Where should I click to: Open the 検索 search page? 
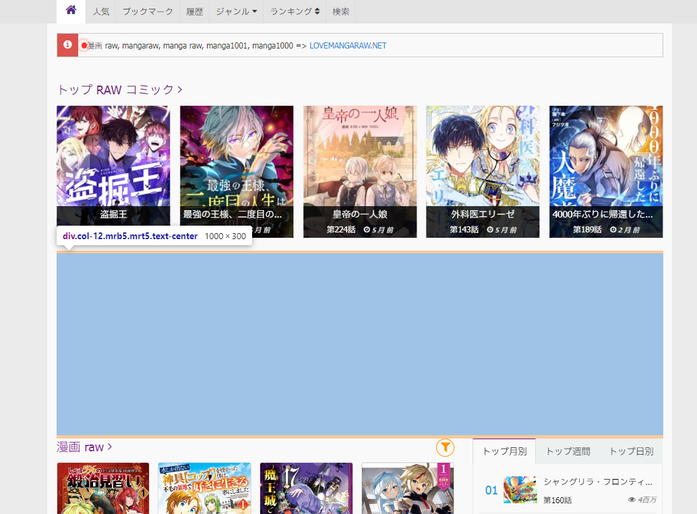(x=341, y=11)
